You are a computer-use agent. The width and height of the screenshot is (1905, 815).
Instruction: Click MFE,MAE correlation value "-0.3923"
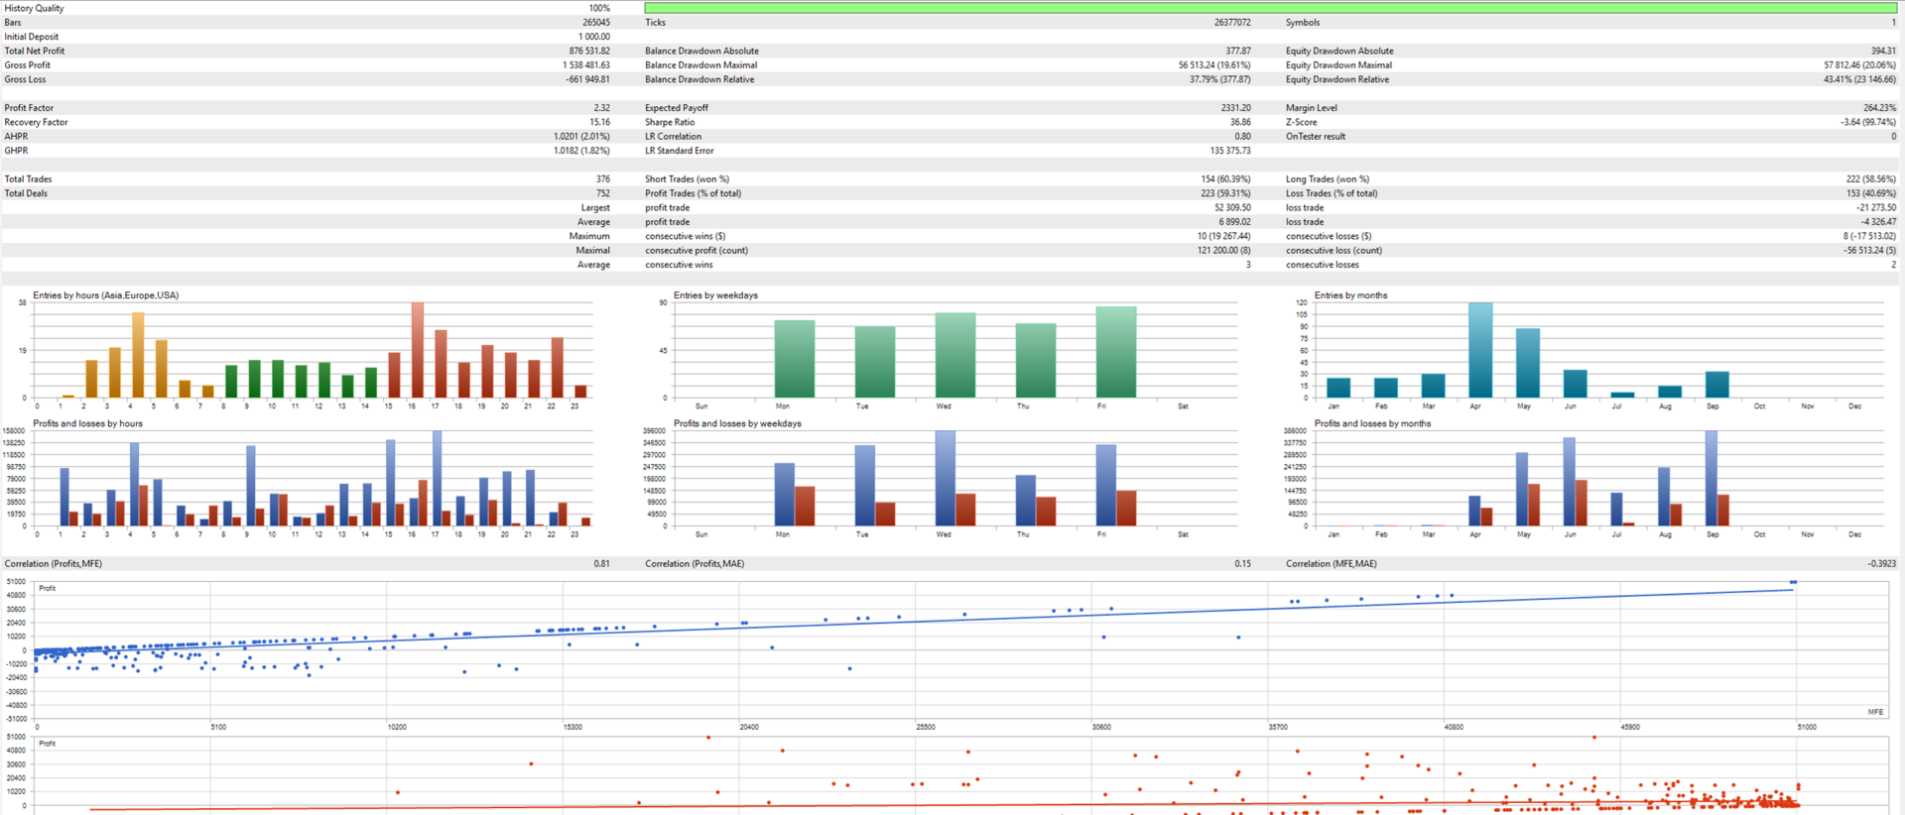1881,563
